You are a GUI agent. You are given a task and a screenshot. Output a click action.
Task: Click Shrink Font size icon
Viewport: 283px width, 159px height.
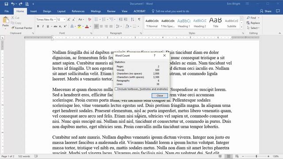tap(74, 19)
